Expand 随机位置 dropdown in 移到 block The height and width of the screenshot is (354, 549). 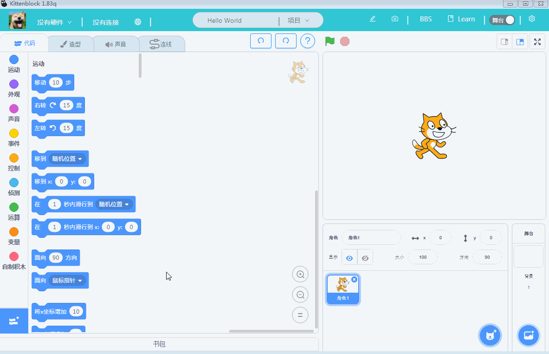[67, 159]
